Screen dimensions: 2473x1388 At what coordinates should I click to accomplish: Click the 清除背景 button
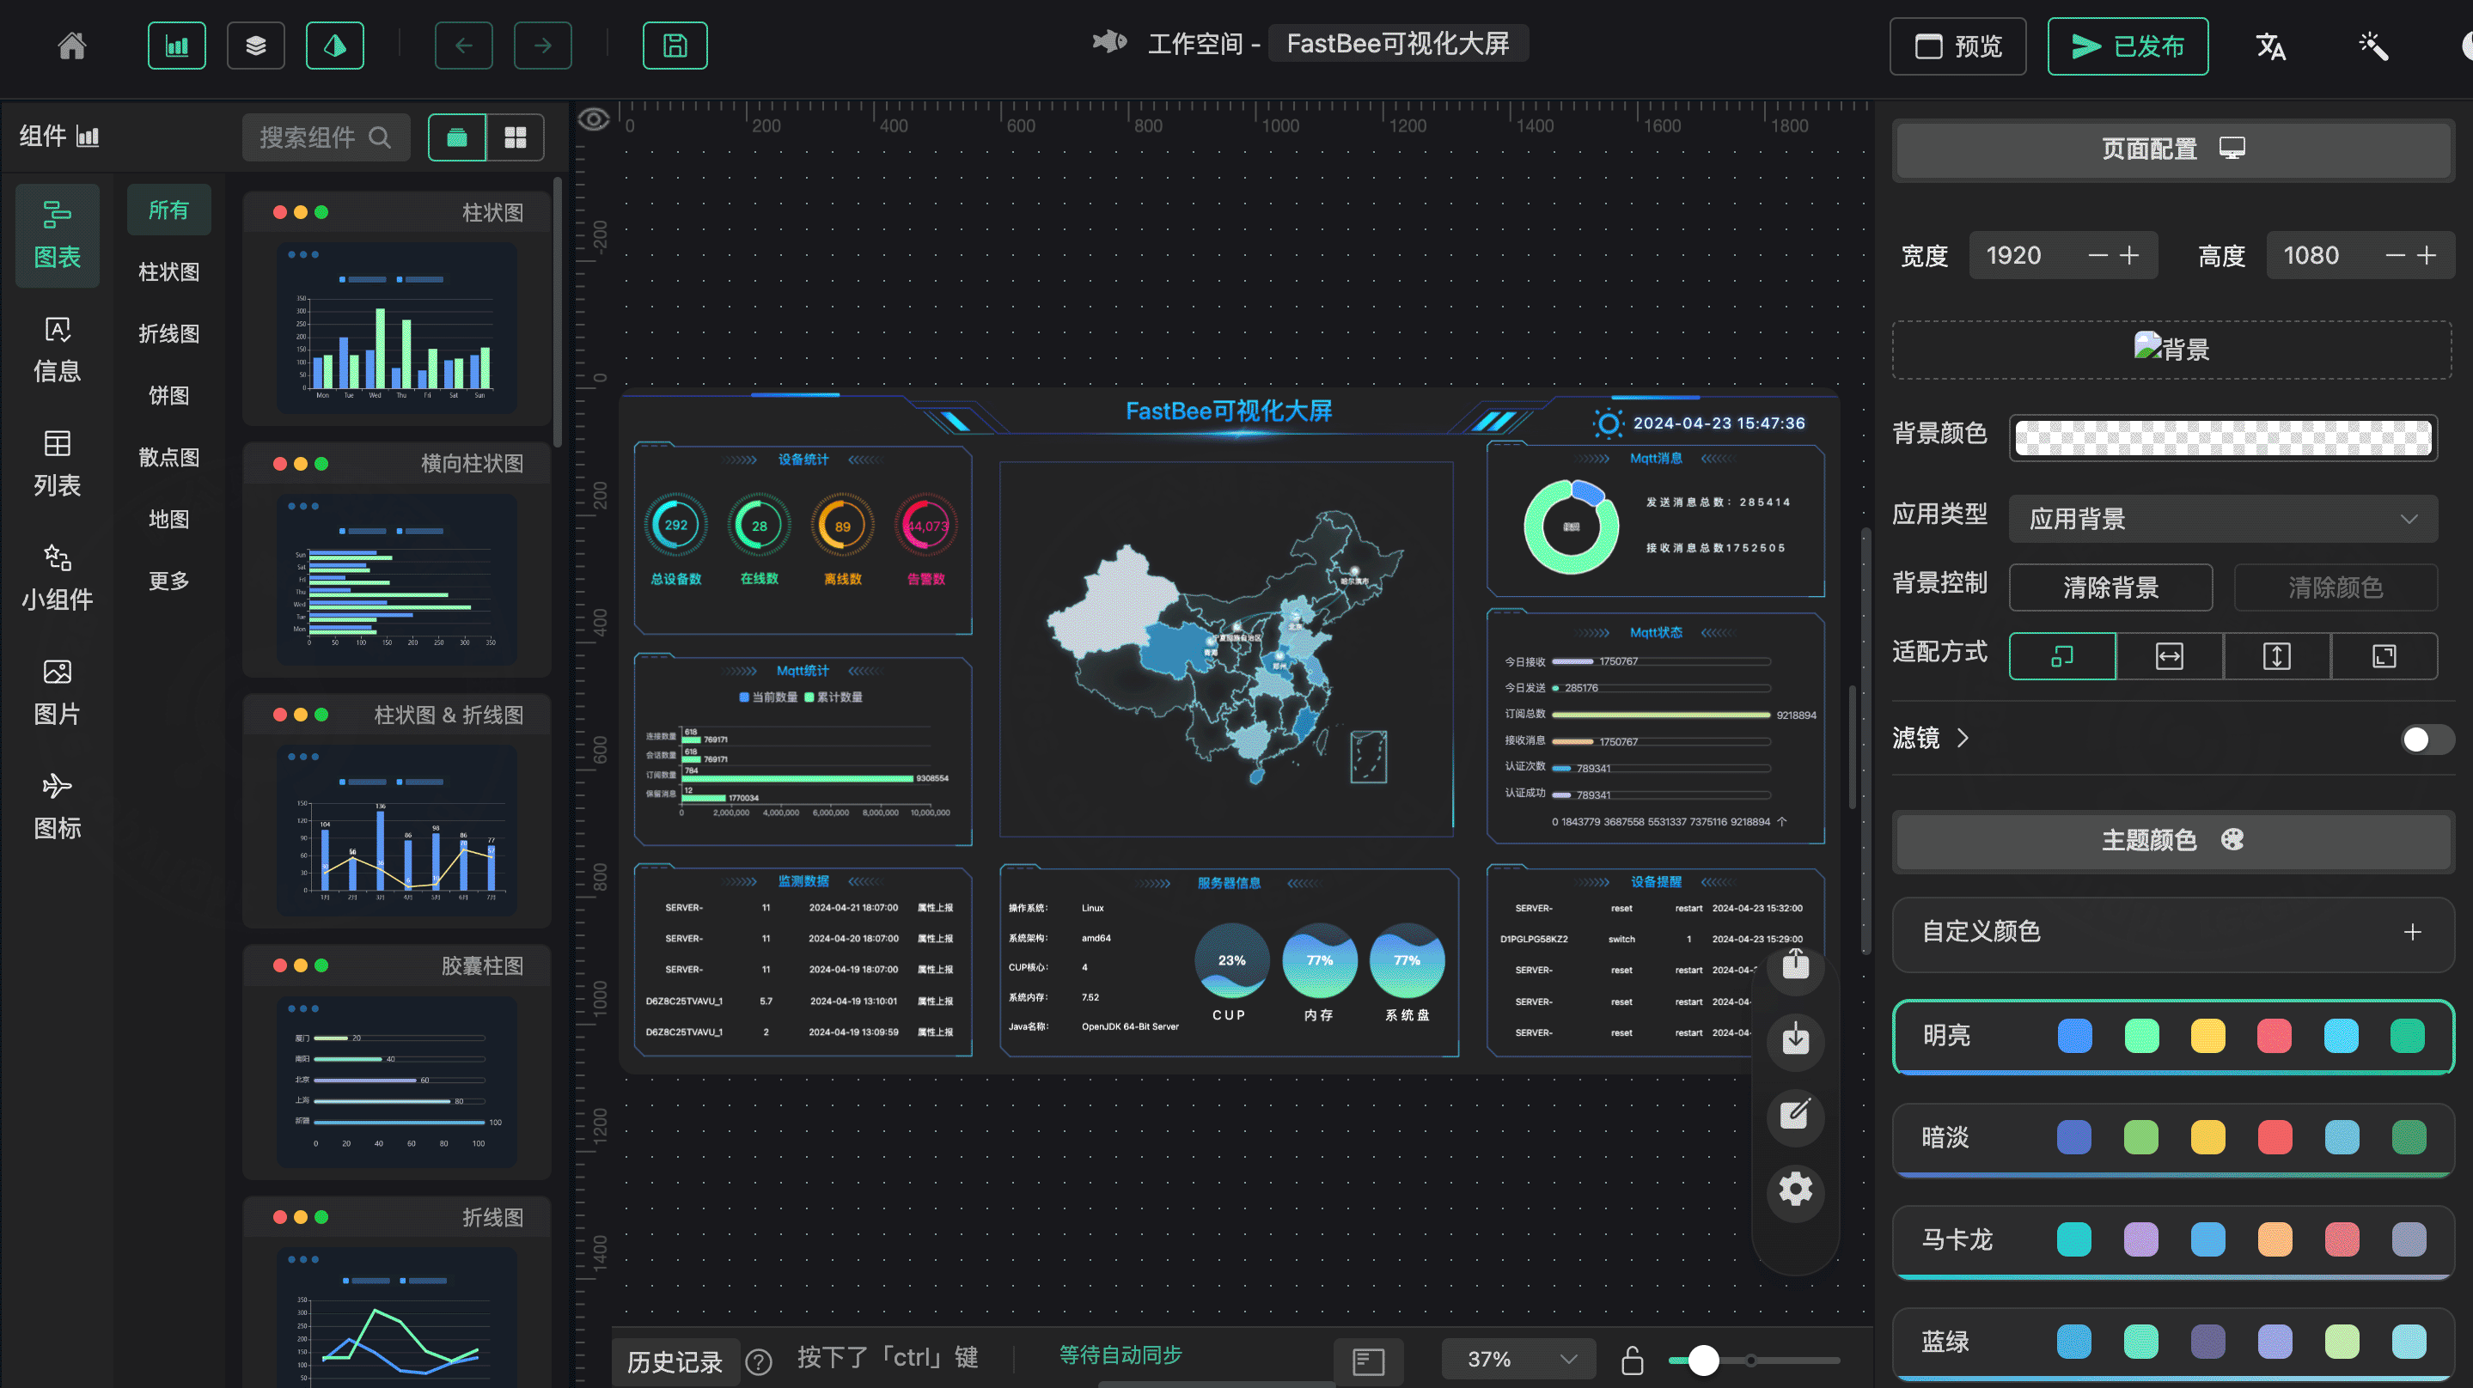tap(2111, 587)
